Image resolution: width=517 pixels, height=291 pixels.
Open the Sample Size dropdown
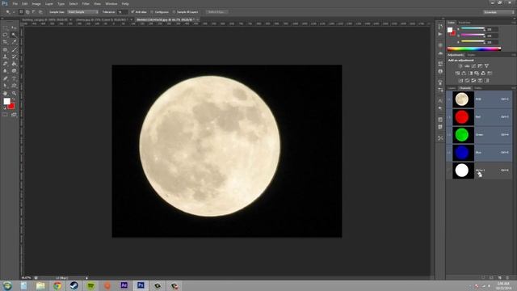point(82,12)
